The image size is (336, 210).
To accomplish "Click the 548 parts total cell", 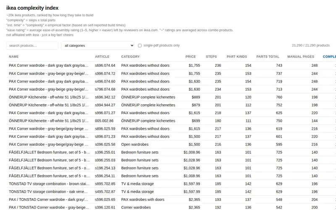I will pyautogui.click(x=279, y=199).
